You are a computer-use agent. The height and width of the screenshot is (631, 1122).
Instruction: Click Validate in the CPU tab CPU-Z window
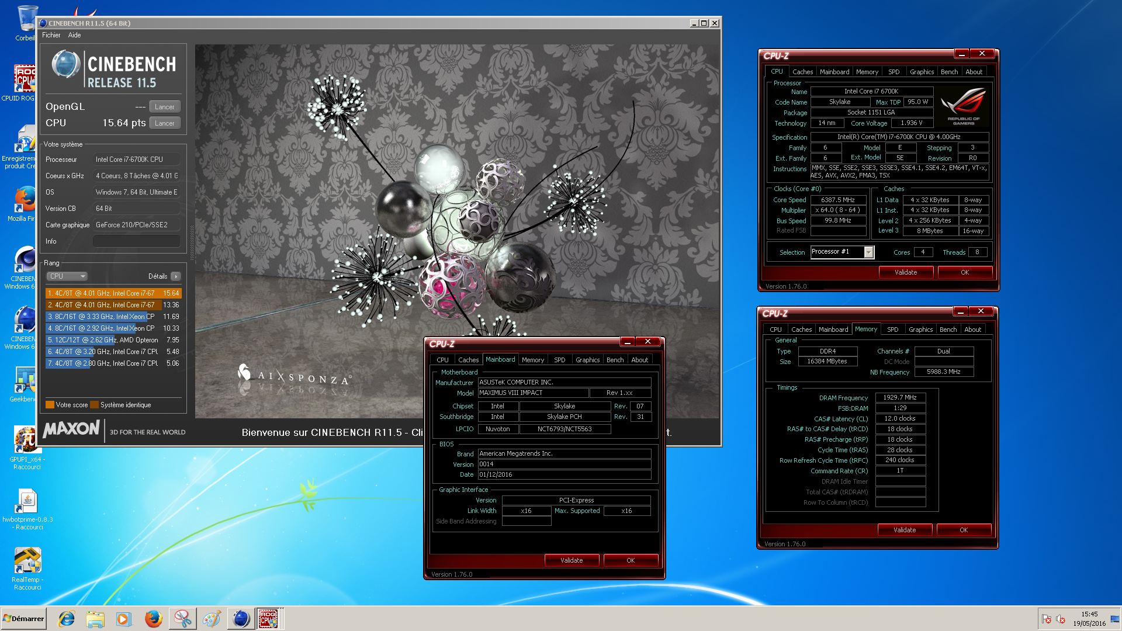point(906,272)
